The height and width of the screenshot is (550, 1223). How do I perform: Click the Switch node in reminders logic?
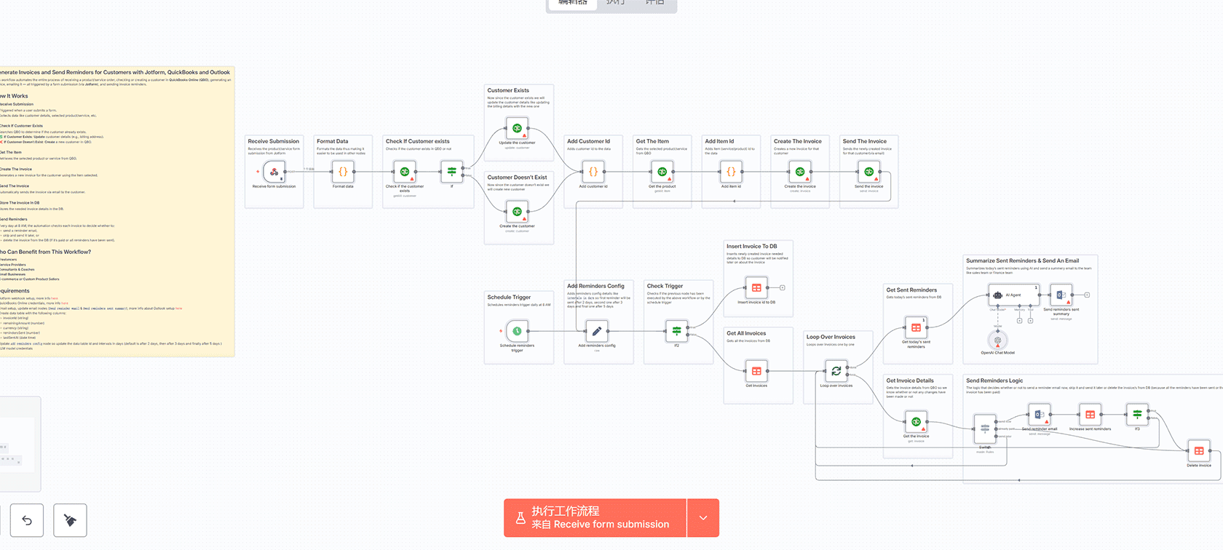click(985, 429)
